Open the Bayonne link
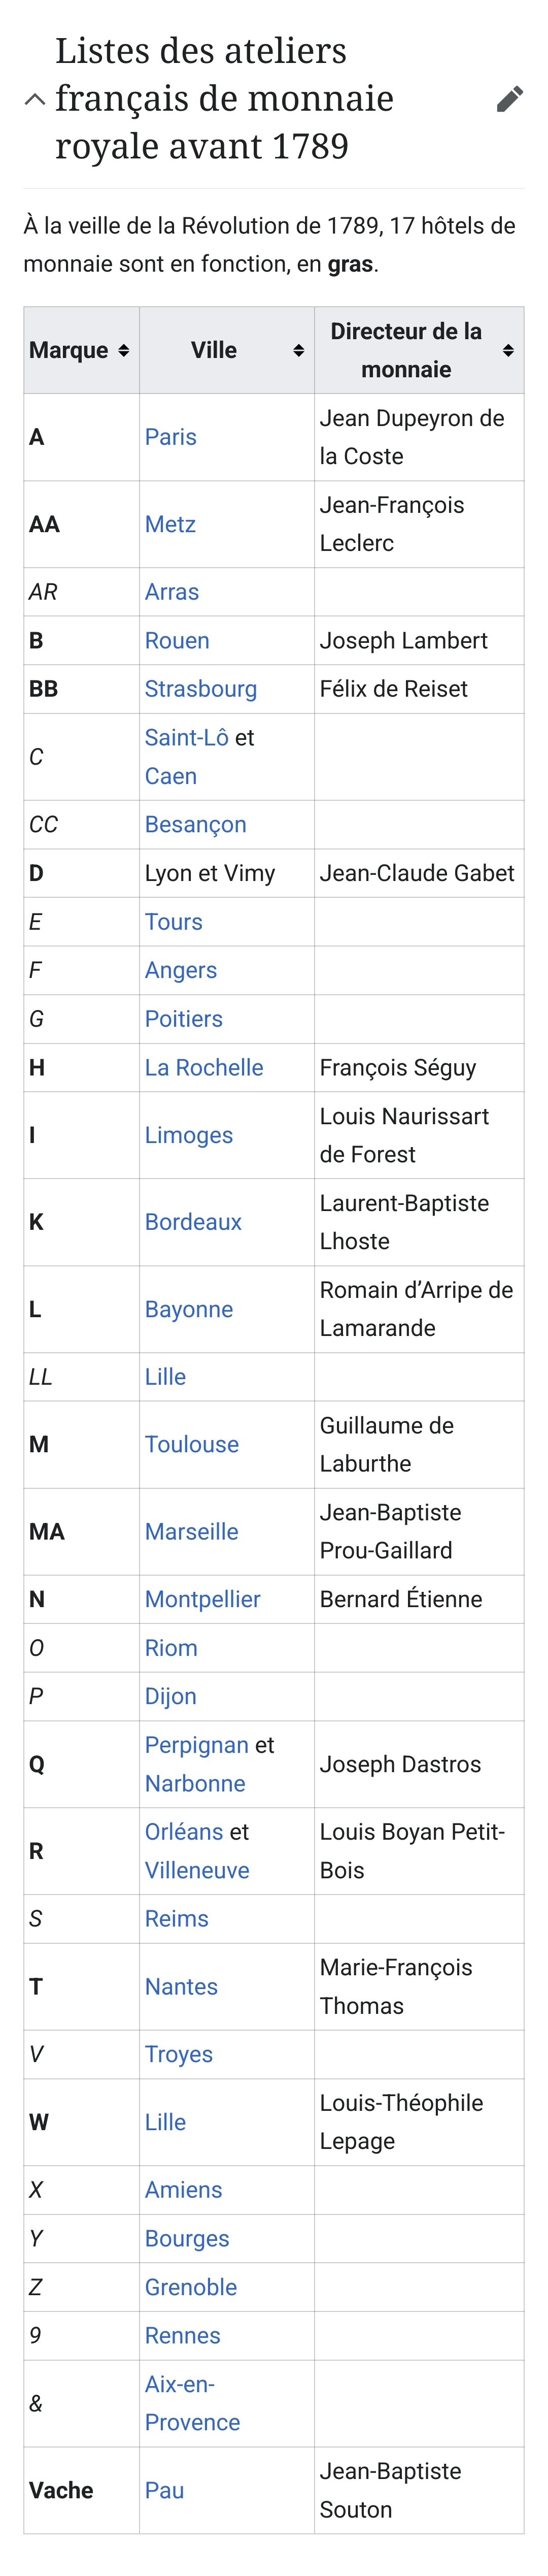The image size is (548, 2576). pyautogui.click(x=188, y=1309)
